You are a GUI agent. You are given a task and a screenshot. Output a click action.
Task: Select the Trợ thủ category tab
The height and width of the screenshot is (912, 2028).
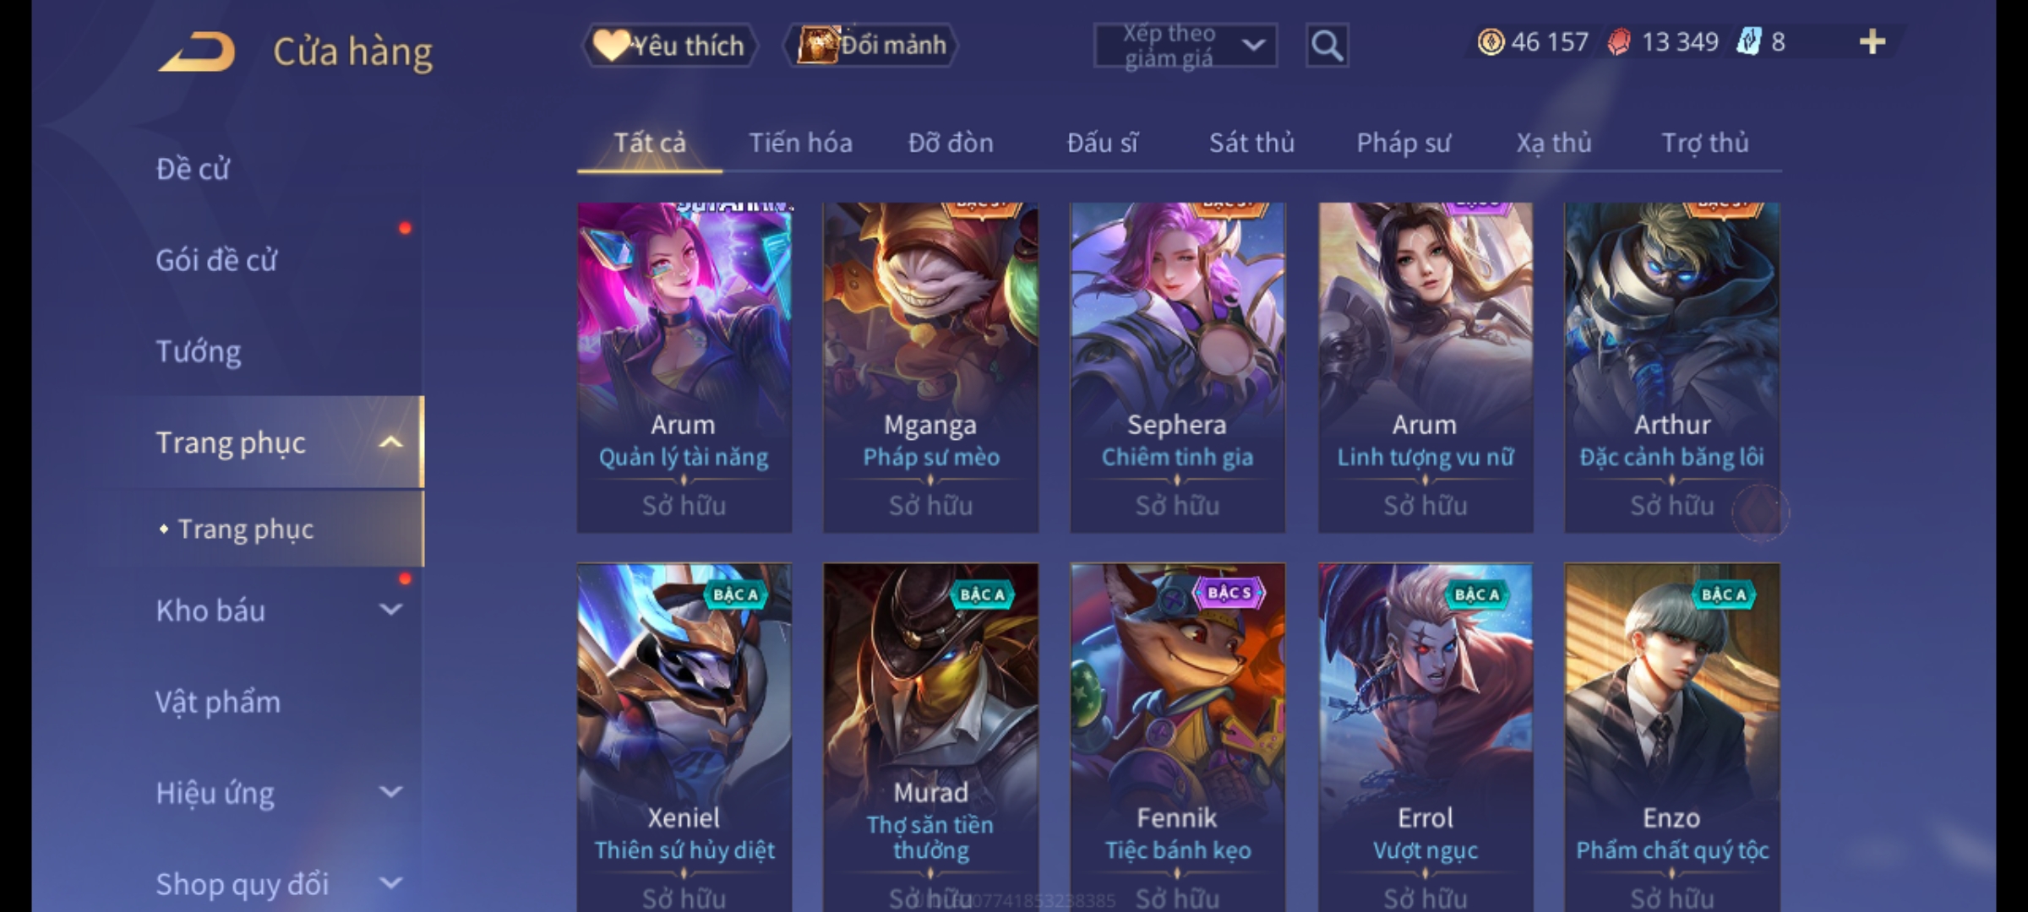[x=1705, y=143]
